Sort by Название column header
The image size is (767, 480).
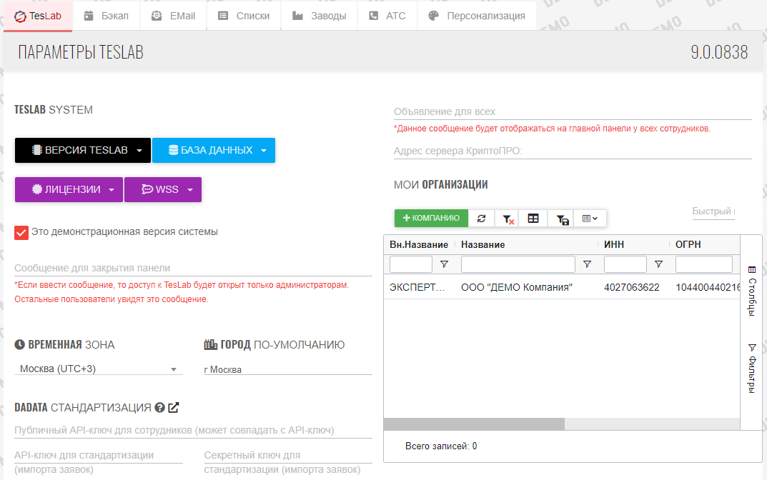[x=483, y=244]
